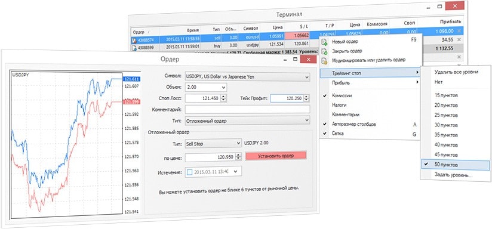Click the profit value 1 098.00
Image resolution: width=492 pixels, height=229 pixels.
pyautogui.click(x=444, y=30)
